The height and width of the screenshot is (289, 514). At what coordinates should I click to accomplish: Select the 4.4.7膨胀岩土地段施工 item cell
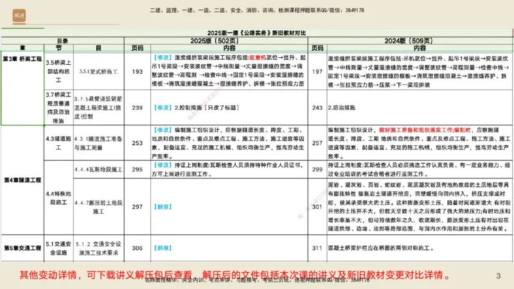99,207
